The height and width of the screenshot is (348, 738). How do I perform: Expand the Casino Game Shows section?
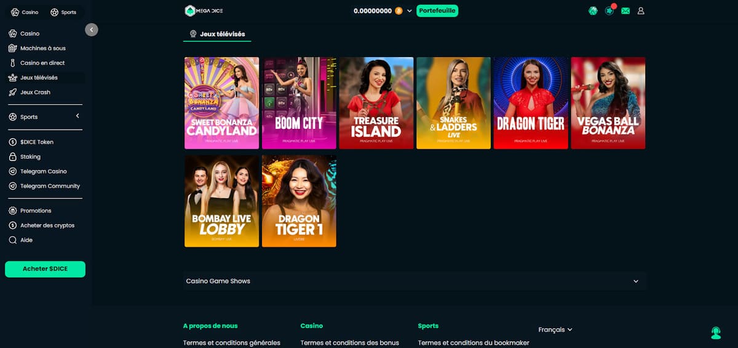(415, 281)
